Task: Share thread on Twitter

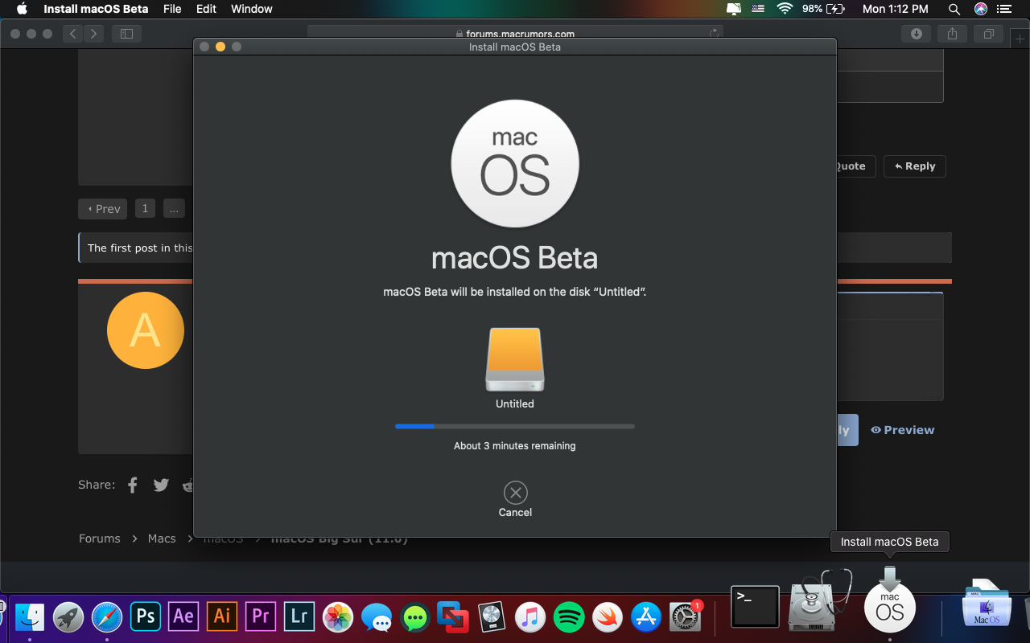Action: [x=162, y=485]
